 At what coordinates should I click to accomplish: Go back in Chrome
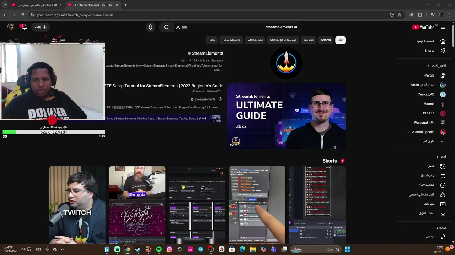(x=5, y=15)
